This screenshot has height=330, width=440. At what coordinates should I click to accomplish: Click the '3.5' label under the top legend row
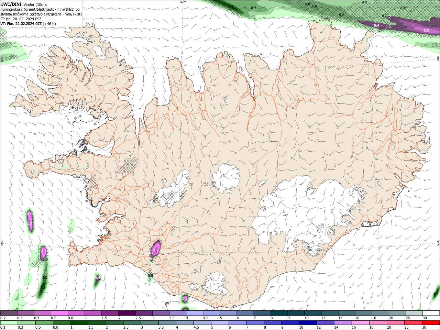172,318
